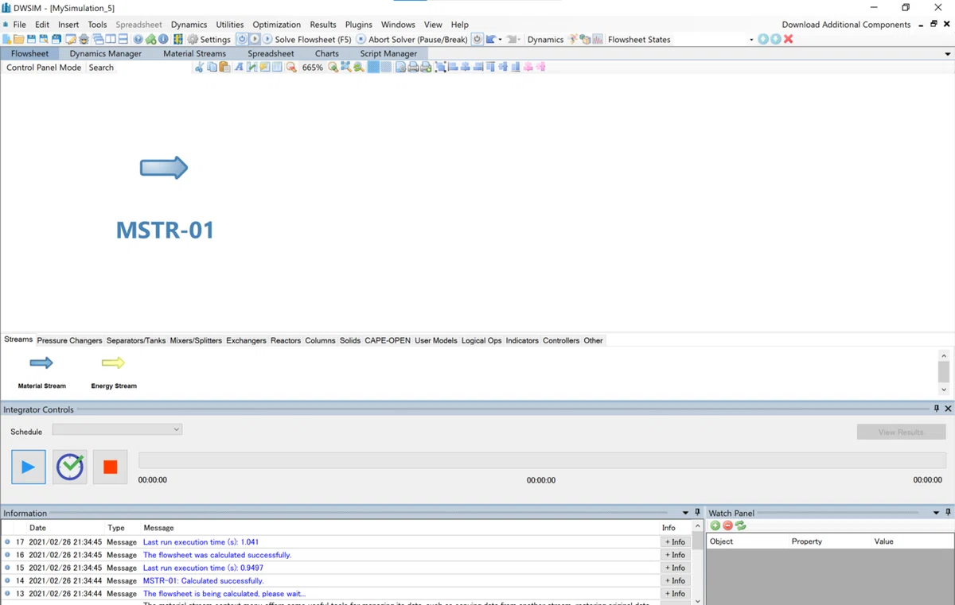Switch to the Script Manager tab
The image size is (955, 605).
click(388, 53)
